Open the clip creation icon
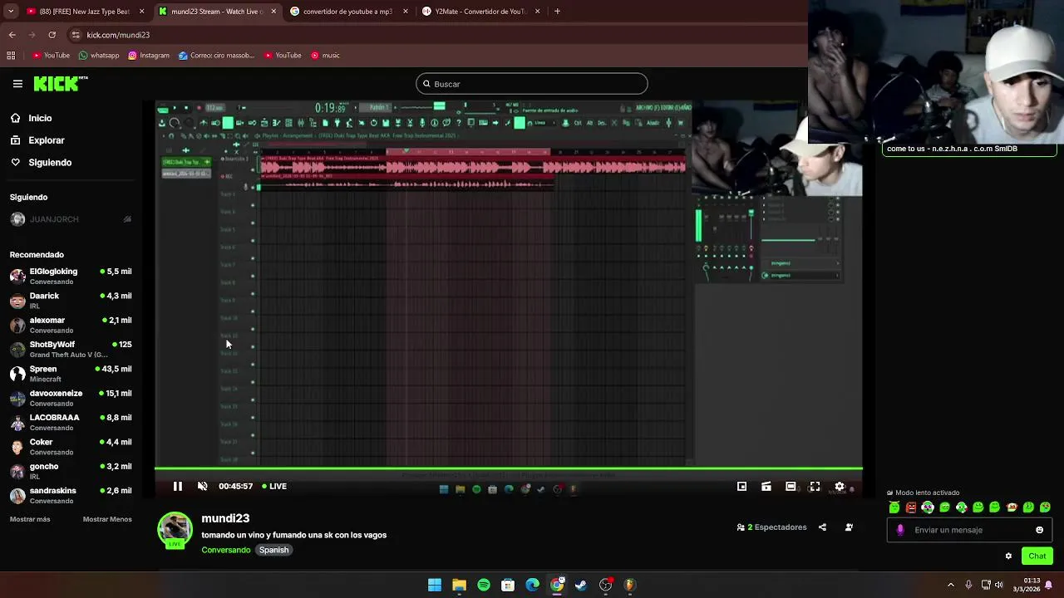This screenshot has height=598, width=1064. point(766,487)
